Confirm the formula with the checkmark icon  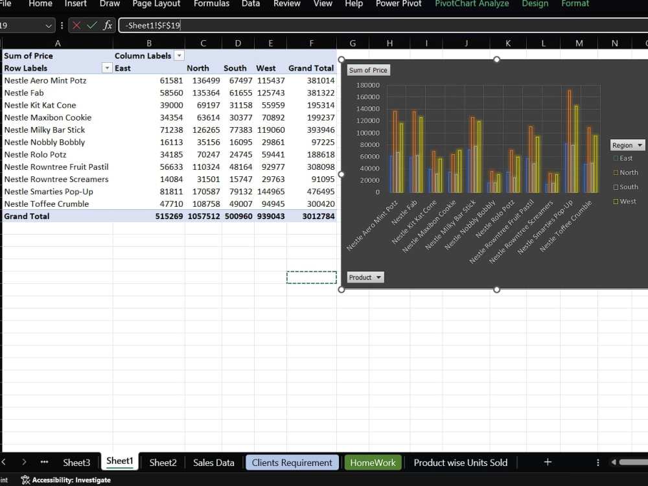point(92,25)
